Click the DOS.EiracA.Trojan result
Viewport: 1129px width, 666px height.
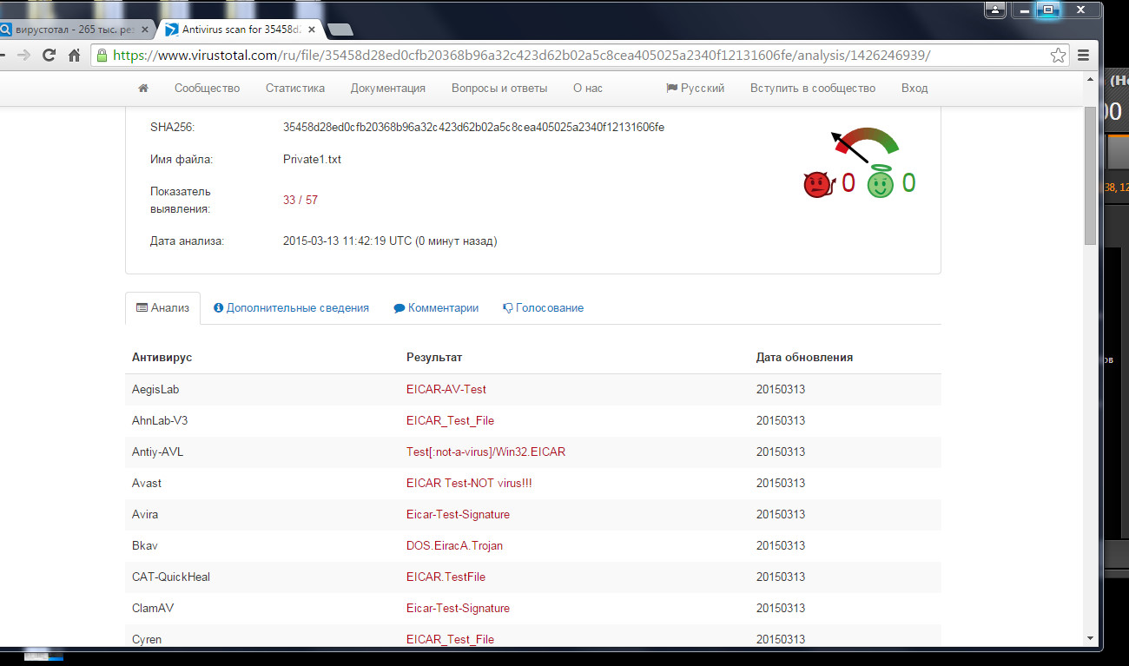pos(454,545)
